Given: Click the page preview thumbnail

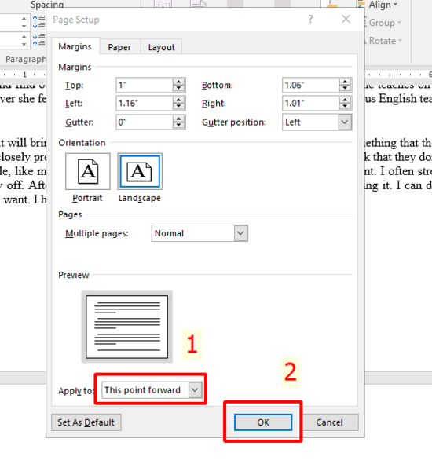Looking at the screenshot, I should [x=126, y=327].
